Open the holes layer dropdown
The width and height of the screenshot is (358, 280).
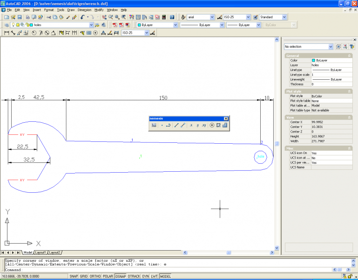click(x=91, y=25)
